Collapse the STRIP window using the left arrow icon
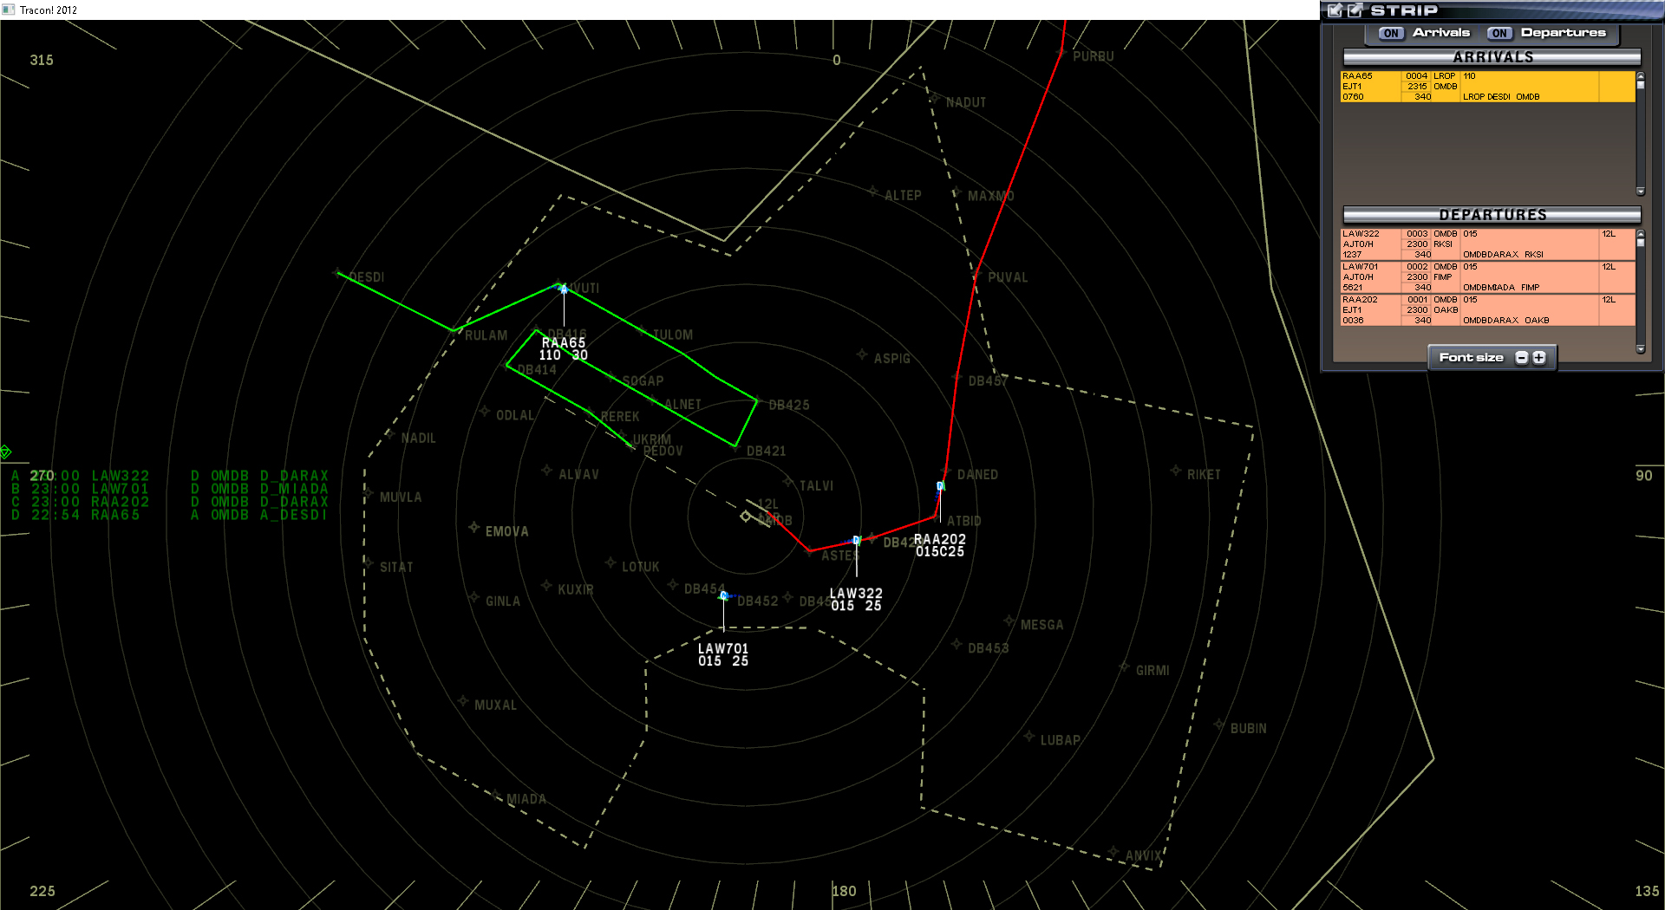Image resolution: width=1665 pixels, height=910 pixels. 1335,10
